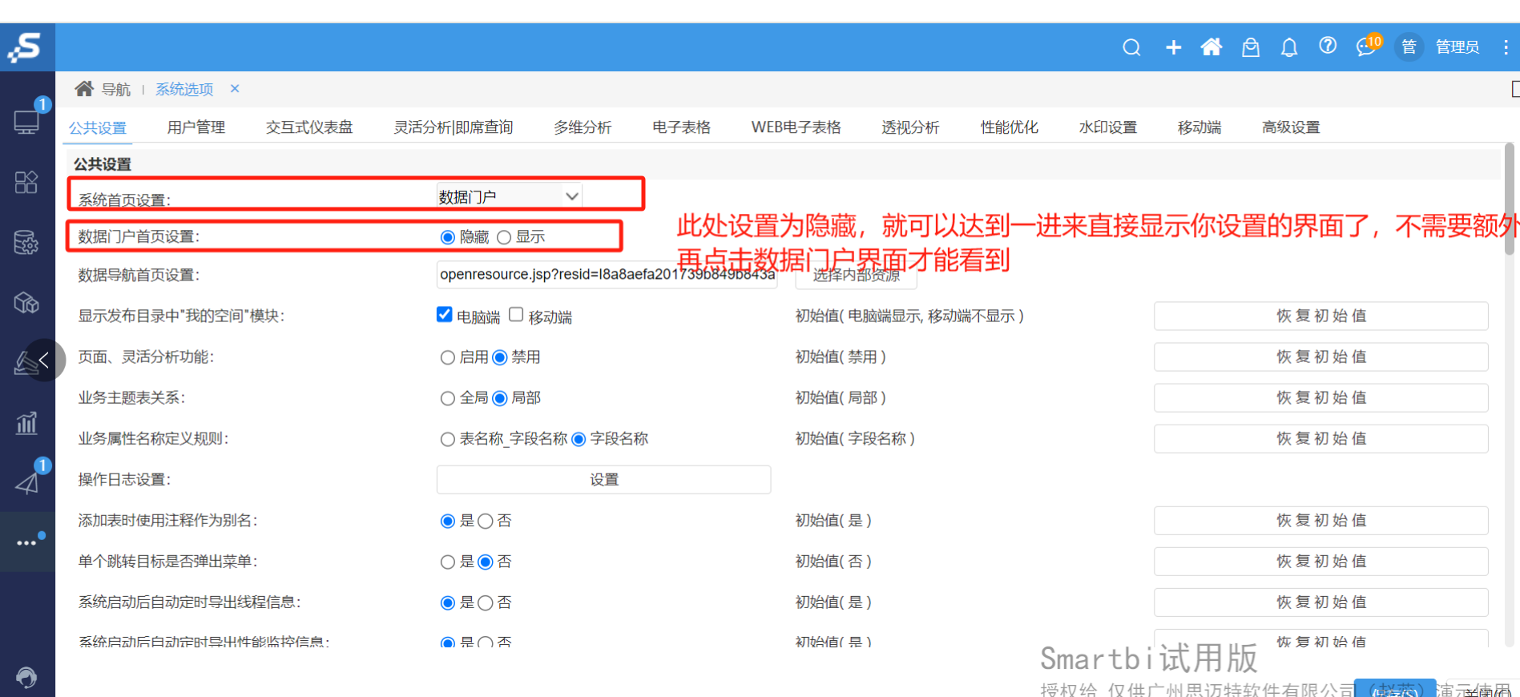
Task: Open the bar chart analysis sidebar icon
Action: tap(26, 423)
